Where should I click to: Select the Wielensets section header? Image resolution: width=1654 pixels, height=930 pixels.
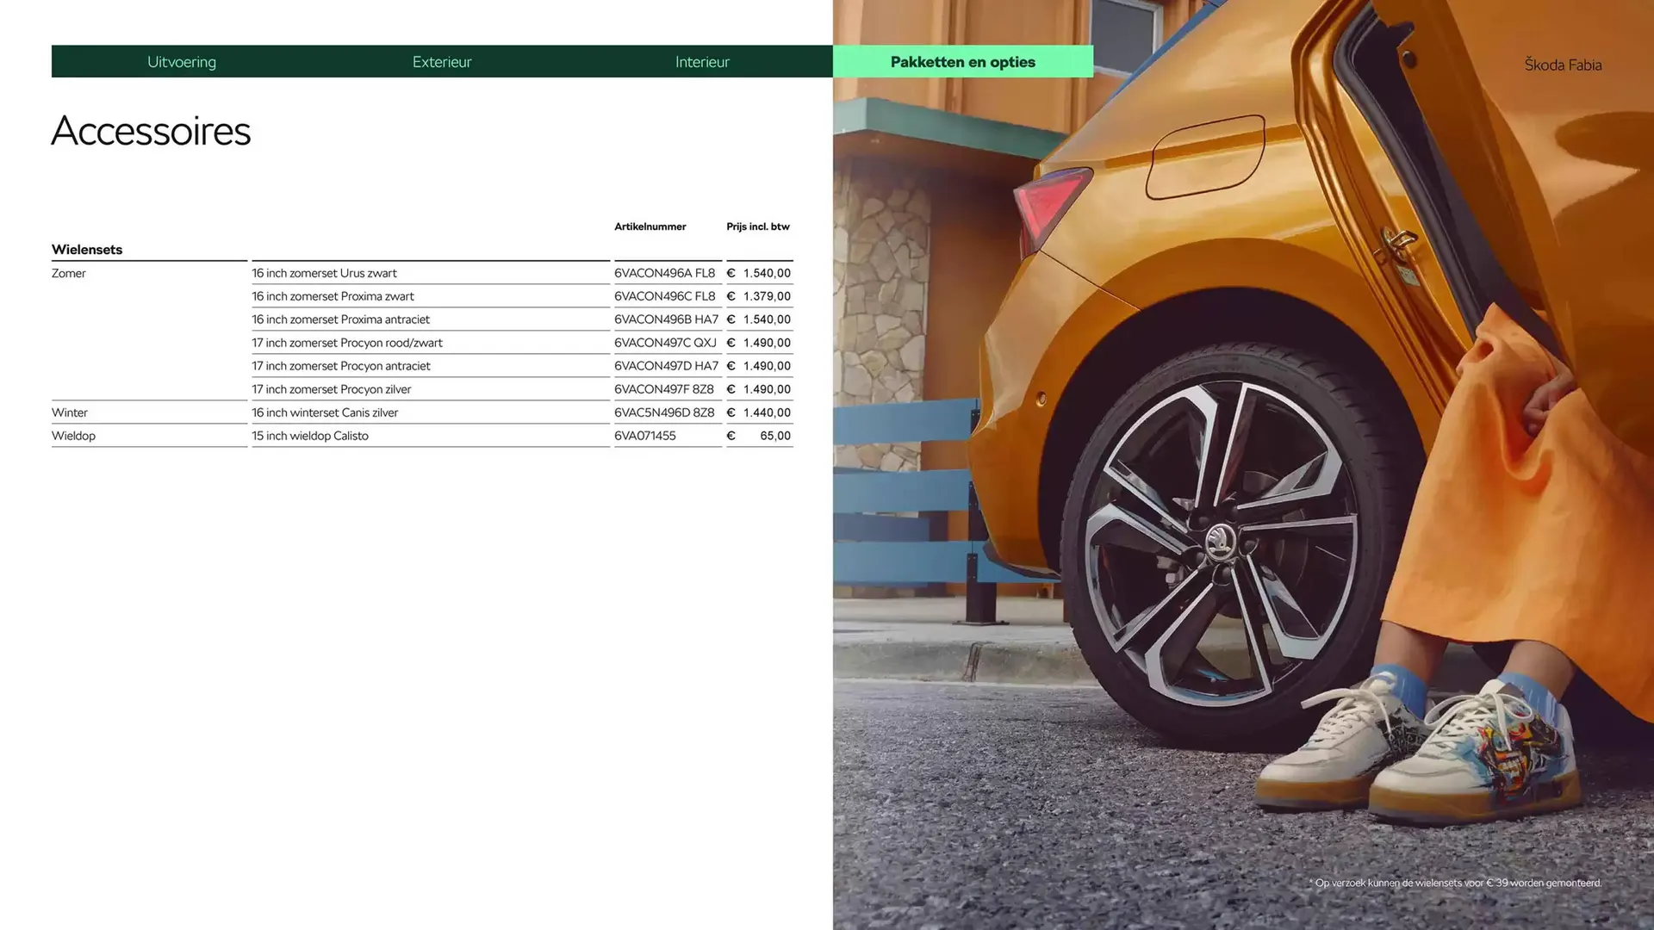coord(86,249)
